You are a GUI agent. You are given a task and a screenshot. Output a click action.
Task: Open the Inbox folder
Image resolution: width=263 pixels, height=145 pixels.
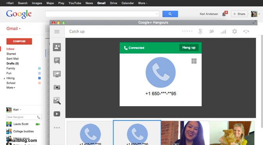click(x=10, y=49)
